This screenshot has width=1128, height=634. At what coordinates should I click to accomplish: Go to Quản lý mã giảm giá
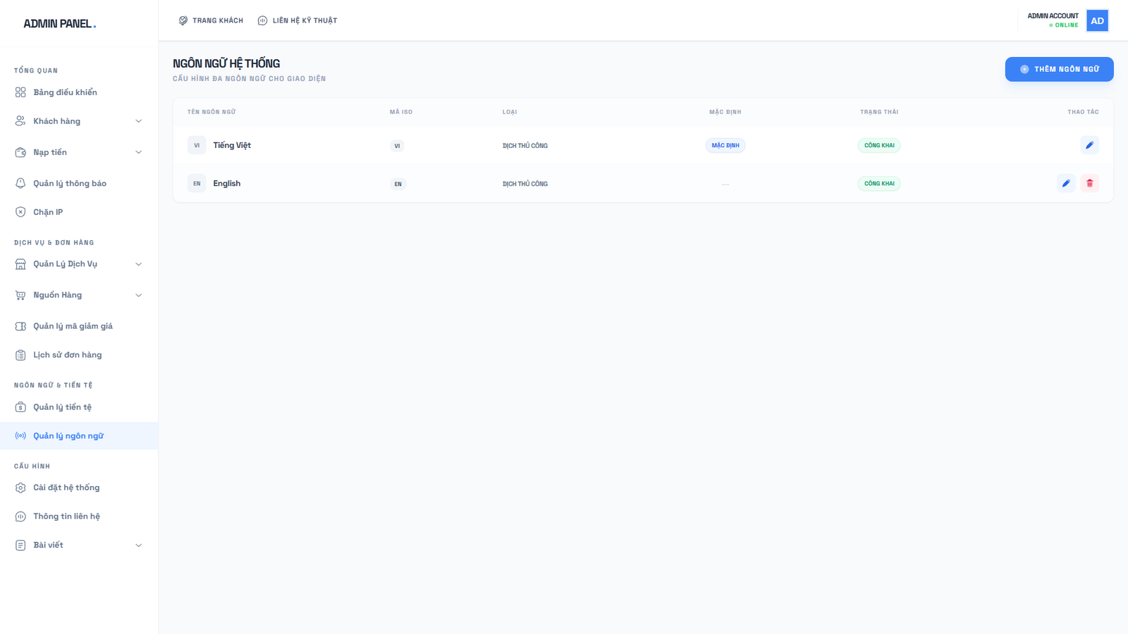point(73,326)
